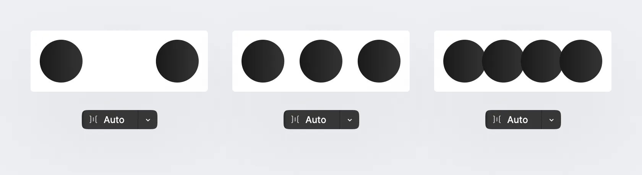Click the Auto value in the right spacing field

(517, 120)
